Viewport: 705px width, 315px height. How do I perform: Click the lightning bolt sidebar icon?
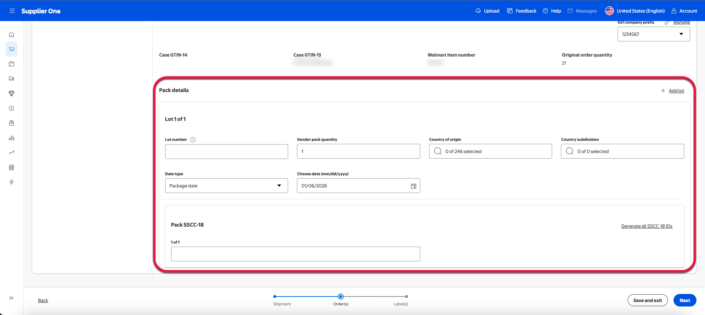tap(11, 182)
